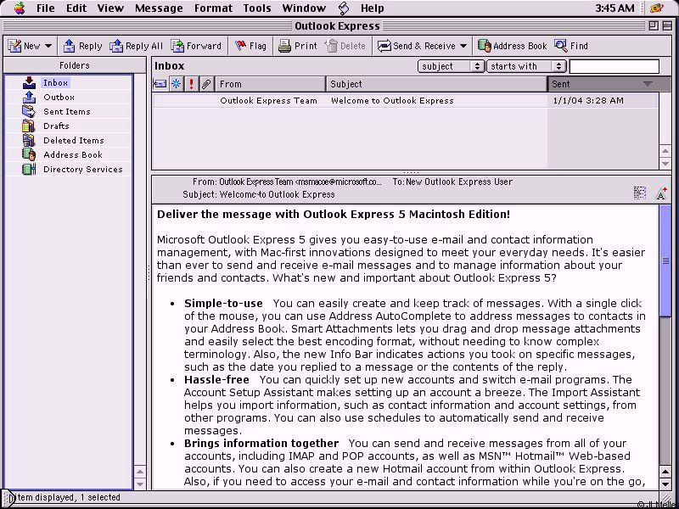Viewport: 679px width, 509px height.
Task: Click the folder list scroll down arrow
Action: (140, 484)
